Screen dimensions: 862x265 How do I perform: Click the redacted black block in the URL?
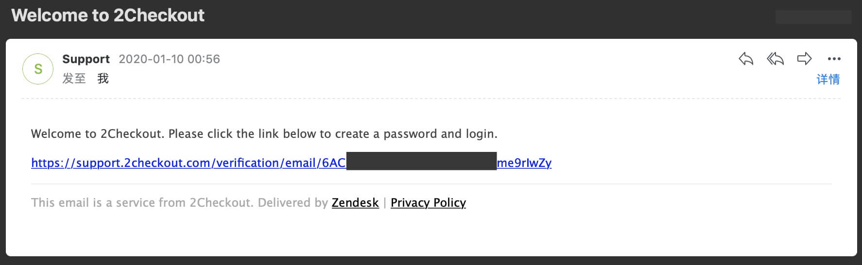point(421,161)
